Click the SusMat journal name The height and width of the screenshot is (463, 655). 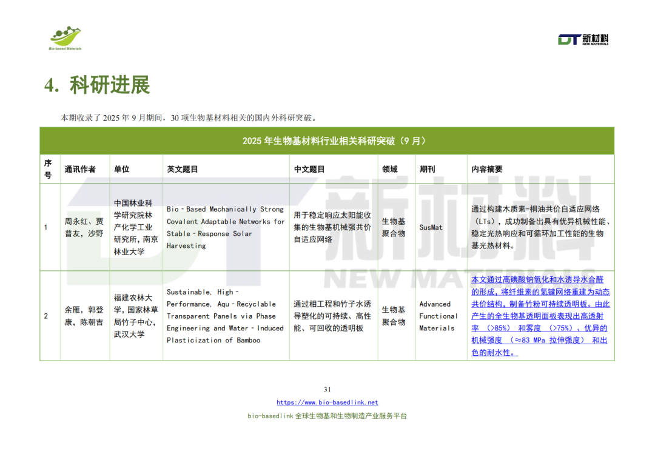[x=430, y=228]
